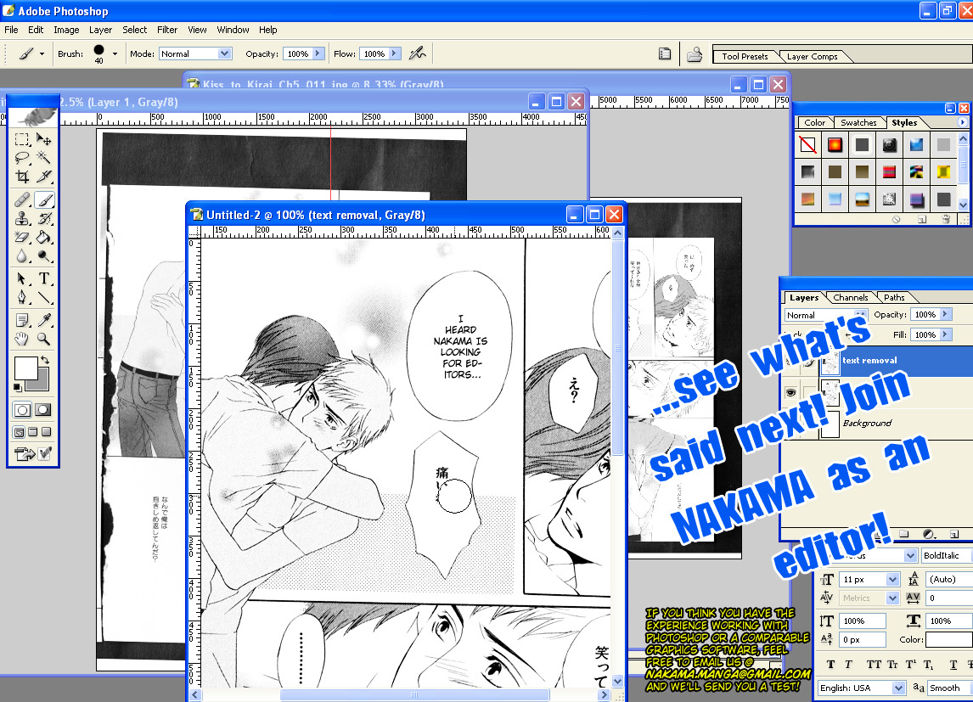Screen dimensions: 973x702
Task: Toggle the Brushes palette button
Action: 665,54
